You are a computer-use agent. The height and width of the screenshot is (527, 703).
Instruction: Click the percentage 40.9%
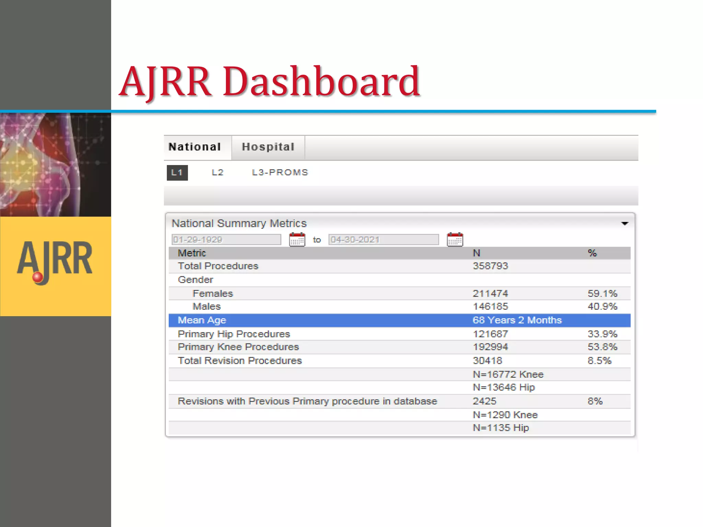point(602,306)
